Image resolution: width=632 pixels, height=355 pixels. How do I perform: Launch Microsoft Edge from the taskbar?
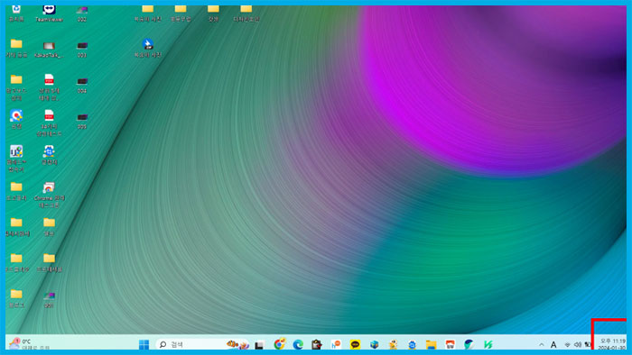pyautogui.click(x=298, y=344)
